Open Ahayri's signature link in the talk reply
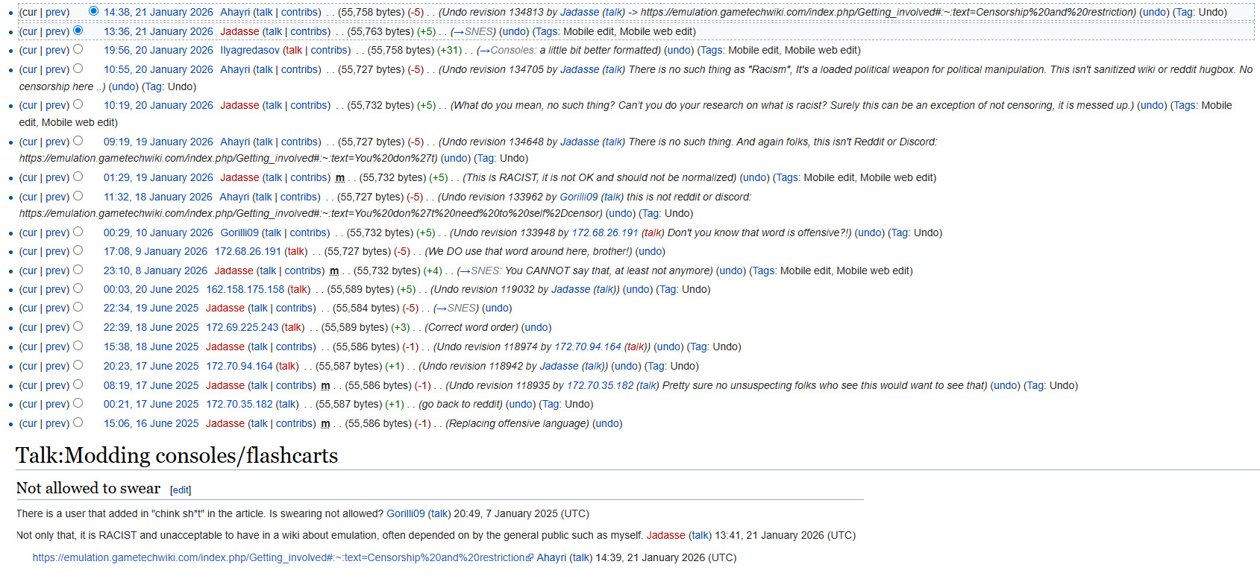Viewport: 1260px width, 579px height. [x=551, y=557]
